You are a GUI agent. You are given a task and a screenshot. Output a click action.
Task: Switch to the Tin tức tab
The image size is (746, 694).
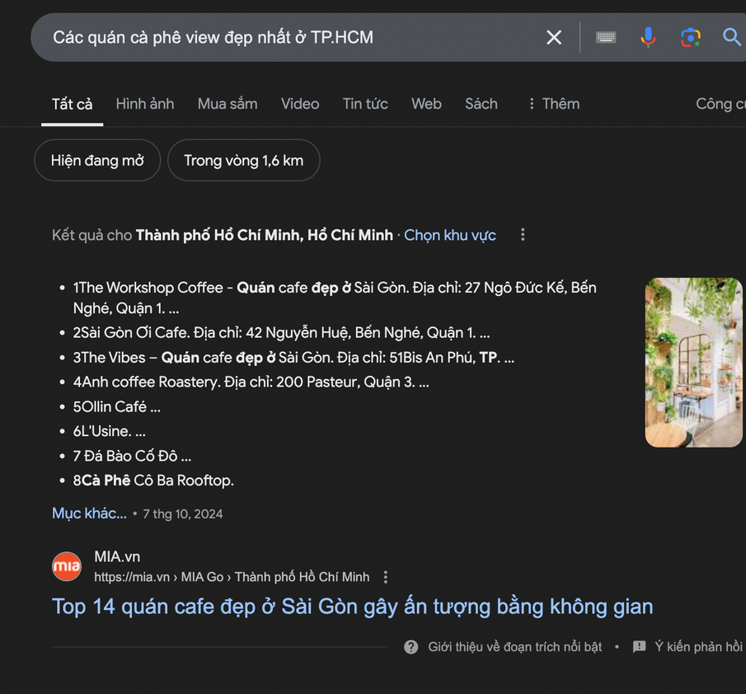365,104
